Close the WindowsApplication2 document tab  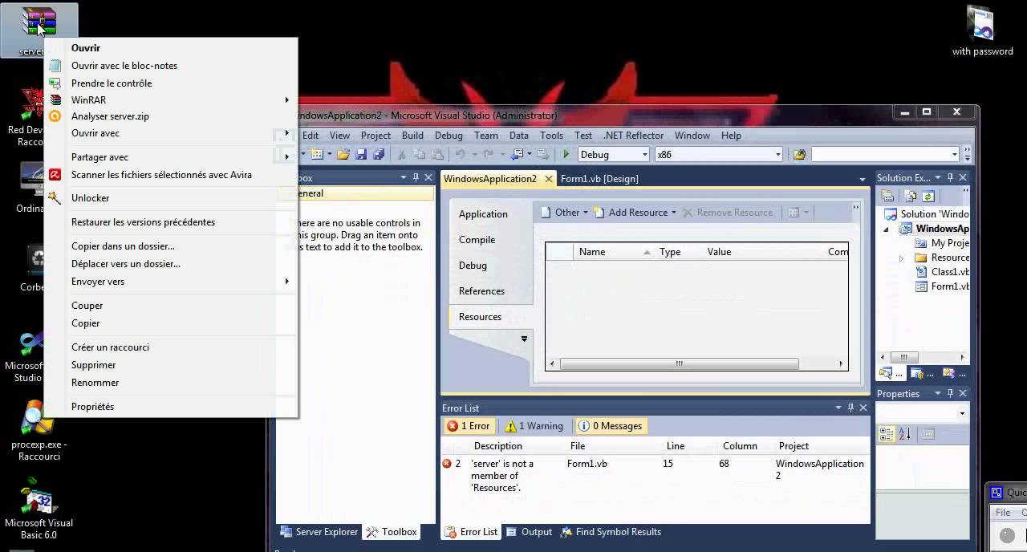(549, 179)
